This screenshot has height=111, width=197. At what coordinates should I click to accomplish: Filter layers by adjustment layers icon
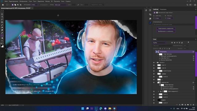tap(175, 43)
